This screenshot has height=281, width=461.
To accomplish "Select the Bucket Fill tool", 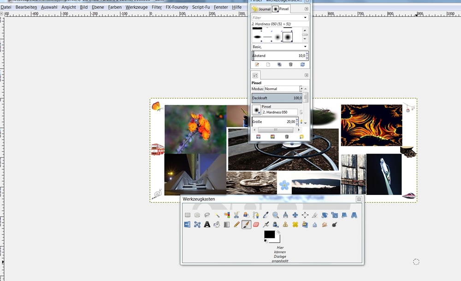I will 217,225.
